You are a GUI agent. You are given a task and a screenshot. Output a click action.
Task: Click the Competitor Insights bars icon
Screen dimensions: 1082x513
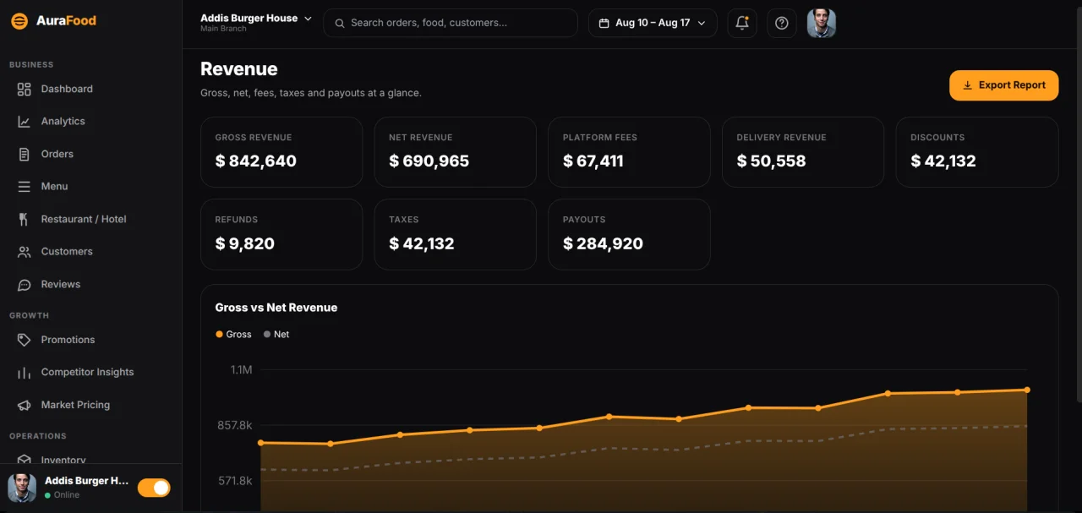(24, 373)
